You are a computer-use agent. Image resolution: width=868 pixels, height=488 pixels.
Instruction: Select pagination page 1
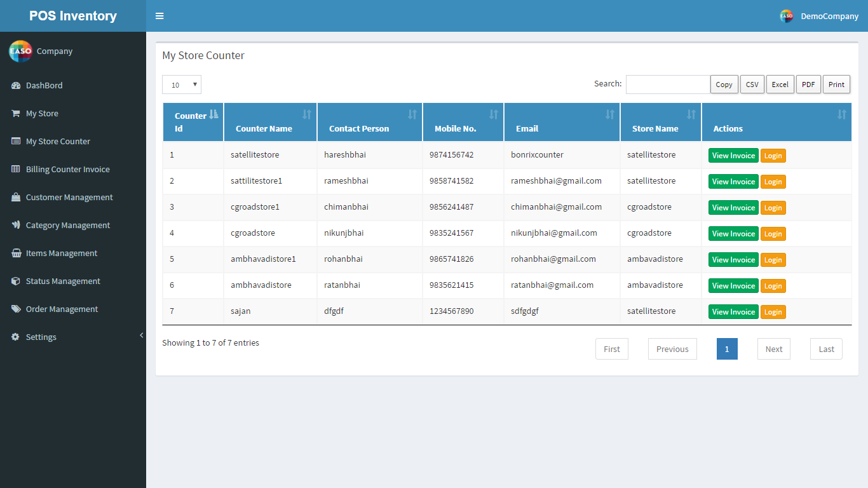pyautogui.click(x=727, y=349)
